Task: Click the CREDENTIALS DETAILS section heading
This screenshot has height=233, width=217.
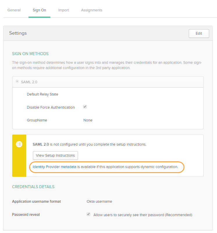Action: (33, 187)
